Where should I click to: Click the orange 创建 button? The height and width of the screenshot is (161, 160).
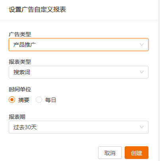click(137, 153)
